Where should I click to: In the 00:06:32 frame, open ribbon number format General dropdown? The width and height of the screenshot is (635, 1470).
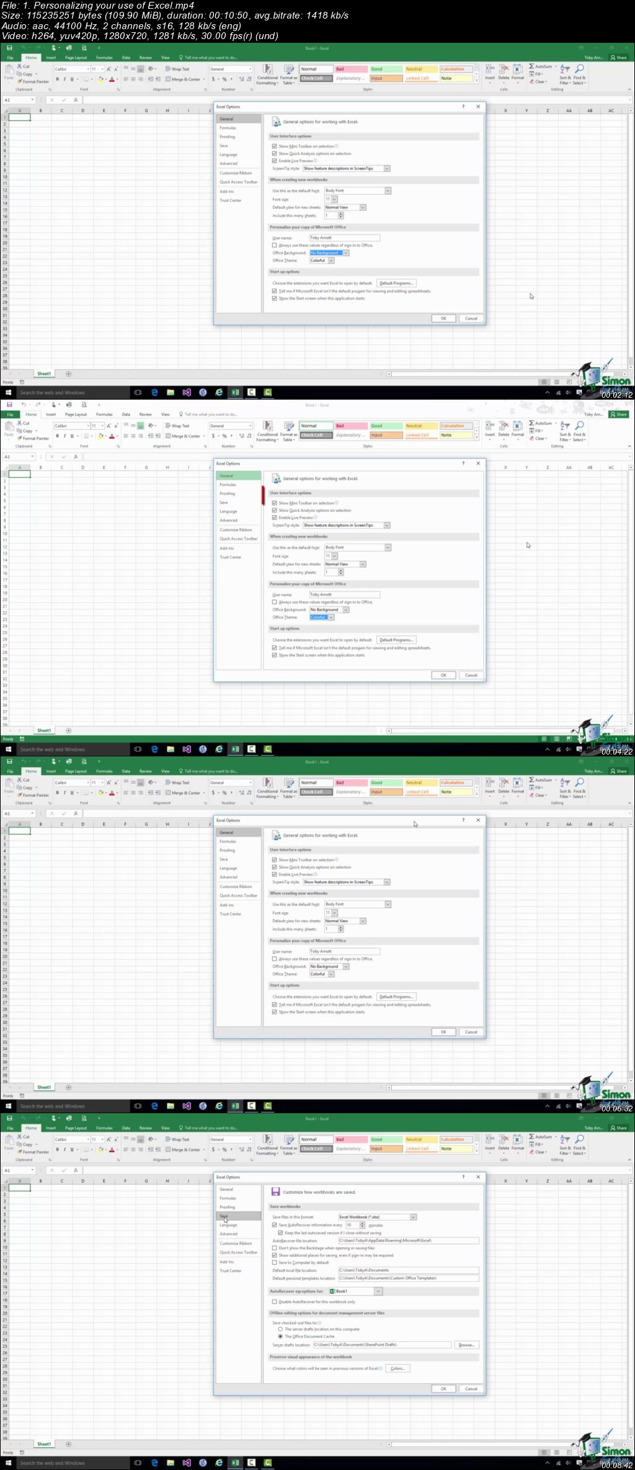click(251, 783)
